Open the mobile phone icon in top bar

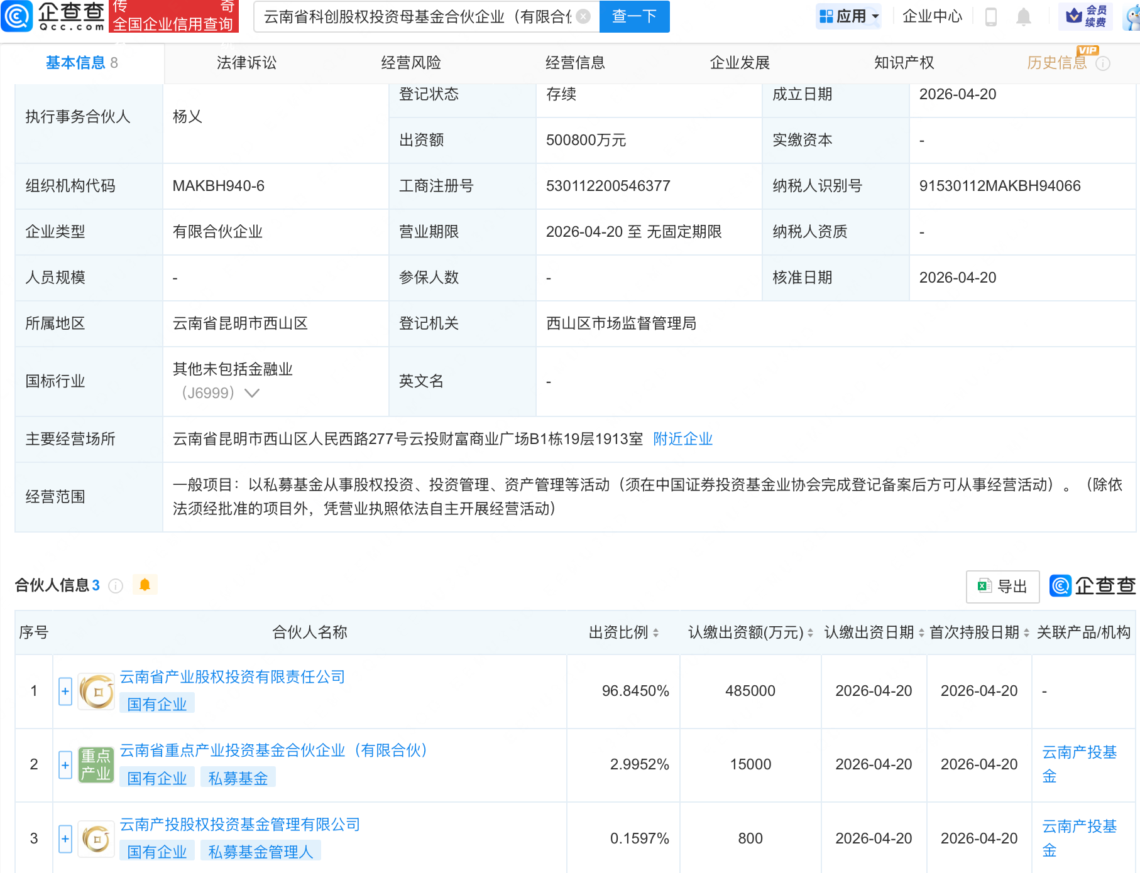[992, 16]
